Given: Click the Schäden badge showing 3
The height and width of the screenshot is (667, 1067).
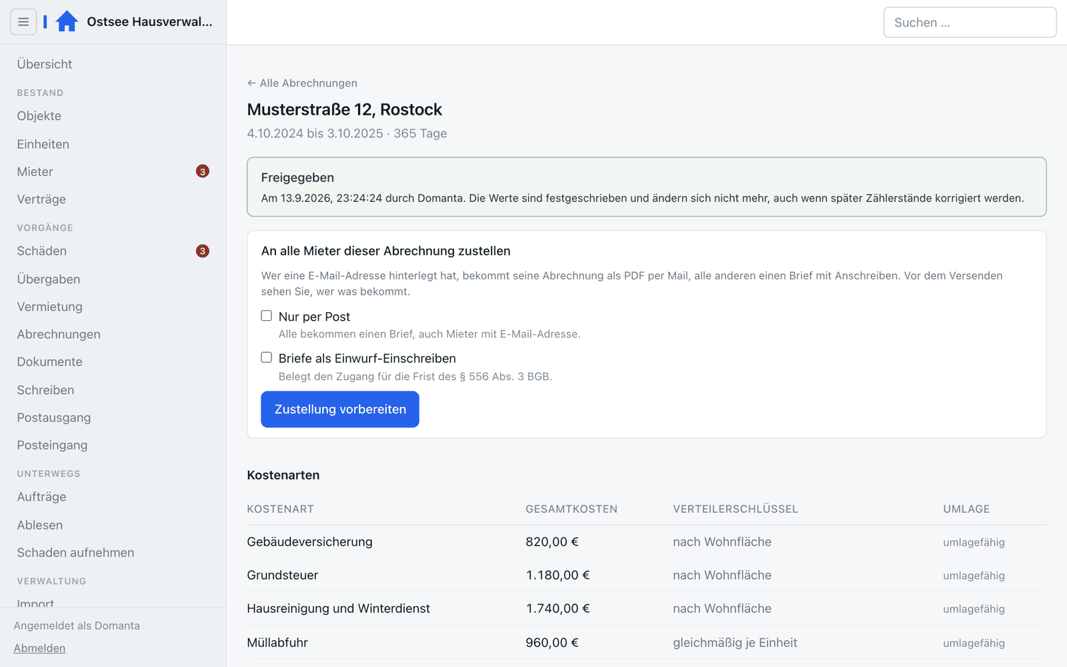Looking at the screenshot, I should point(203,251).
